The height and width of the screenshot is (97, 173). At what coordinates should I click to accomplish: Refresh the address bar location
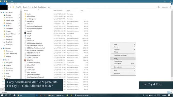click(159, 7)
